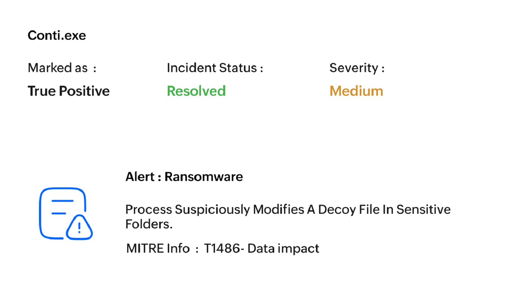Screen dimensions: 519x284
Task: Click the True Positive marking value
Action: click(69, 91)
